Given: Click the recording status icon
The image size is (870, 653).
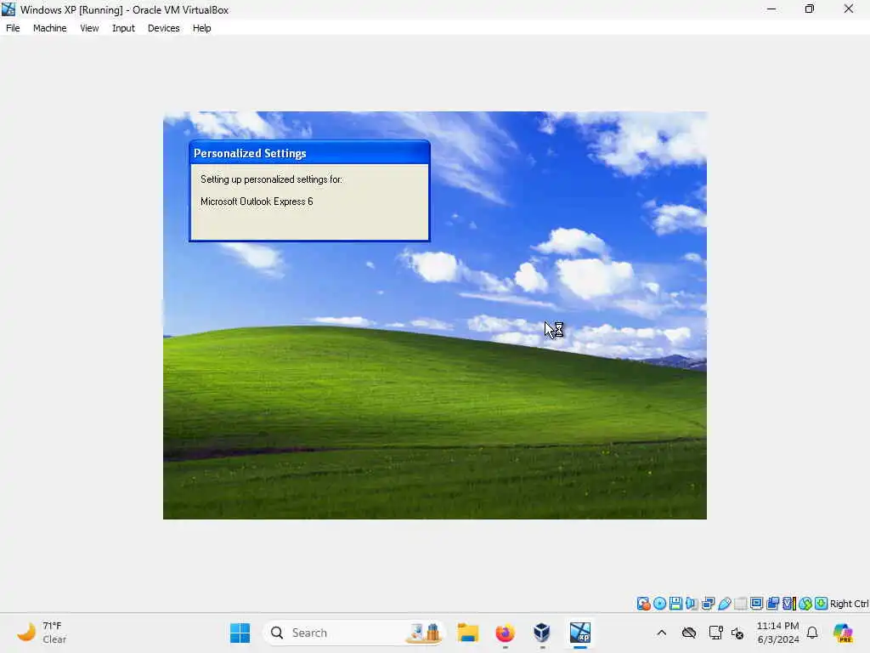Looking at the screenshot, I should click(772, 604).
